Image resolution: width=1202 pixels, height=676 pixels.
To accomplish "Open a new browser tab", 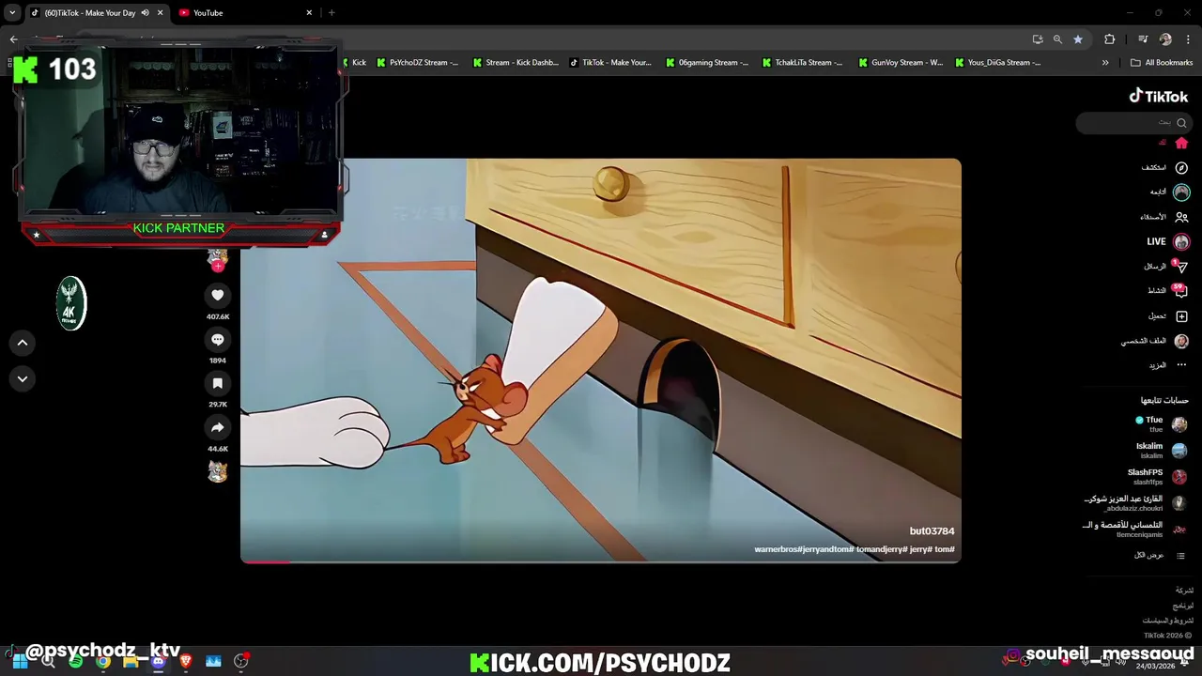I will [x=331, y=13].
